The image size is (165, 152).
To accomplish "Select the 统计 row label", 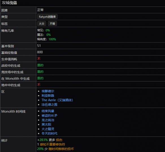I will (5, 140).
